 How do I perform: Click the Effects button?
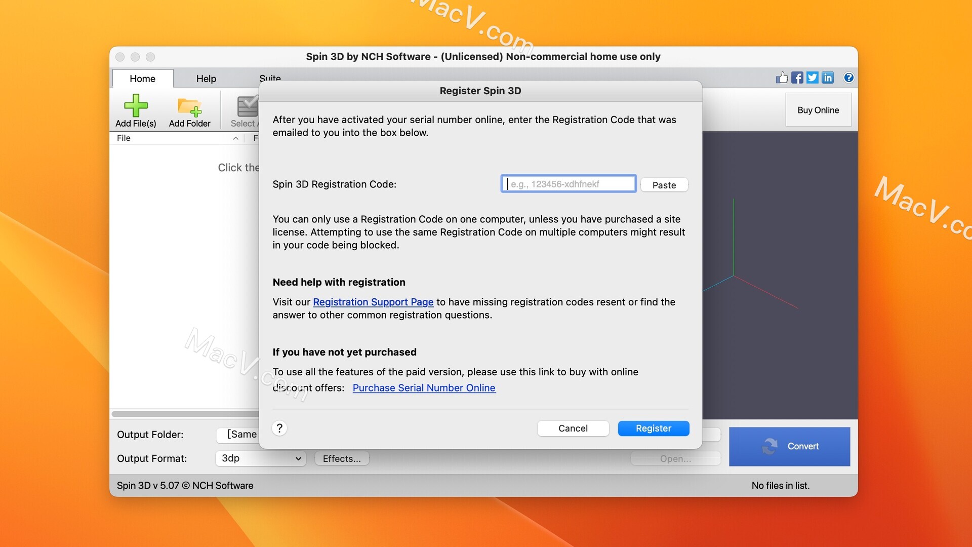coord(341,458)
